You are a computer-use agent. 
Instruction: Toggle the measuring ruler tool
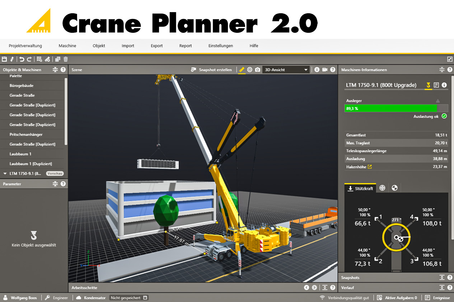pos(242,69)
